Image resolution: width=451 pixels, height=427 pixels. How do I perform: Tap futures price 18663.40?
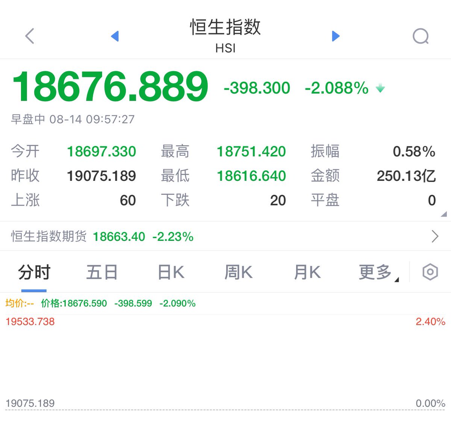click(x=119, y=237)
